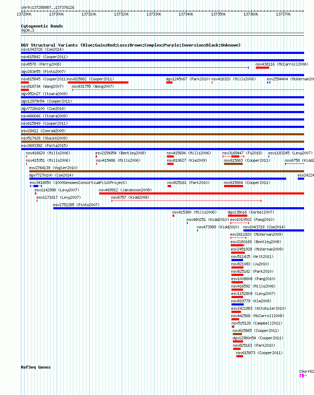The image size is (314, 395).
Task: Click esv1183245 (Levy2007) label
Action: coord(290,153)
